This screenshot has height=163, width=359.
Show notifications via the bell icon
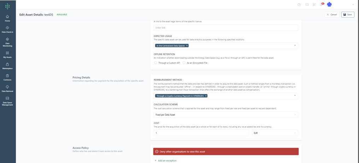pos(321,5)
